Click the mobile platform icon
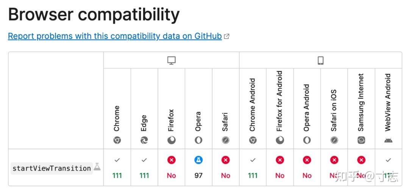This screenshot has height=193, width=409. pyautogui.click(x=320, y=60)
